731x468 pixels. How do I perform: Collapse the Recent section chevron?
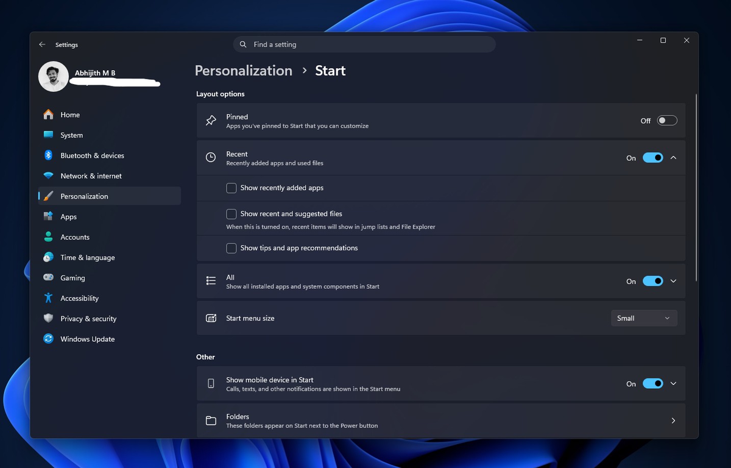coord(673,158)
